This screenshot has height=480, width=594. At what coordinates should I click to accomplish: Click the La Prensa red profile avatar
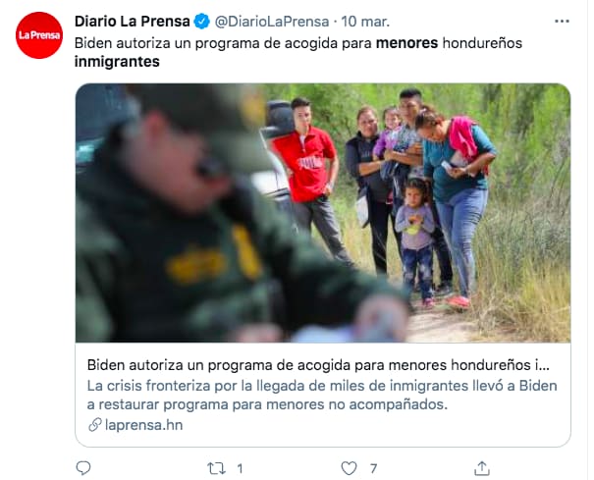point(39,35)
